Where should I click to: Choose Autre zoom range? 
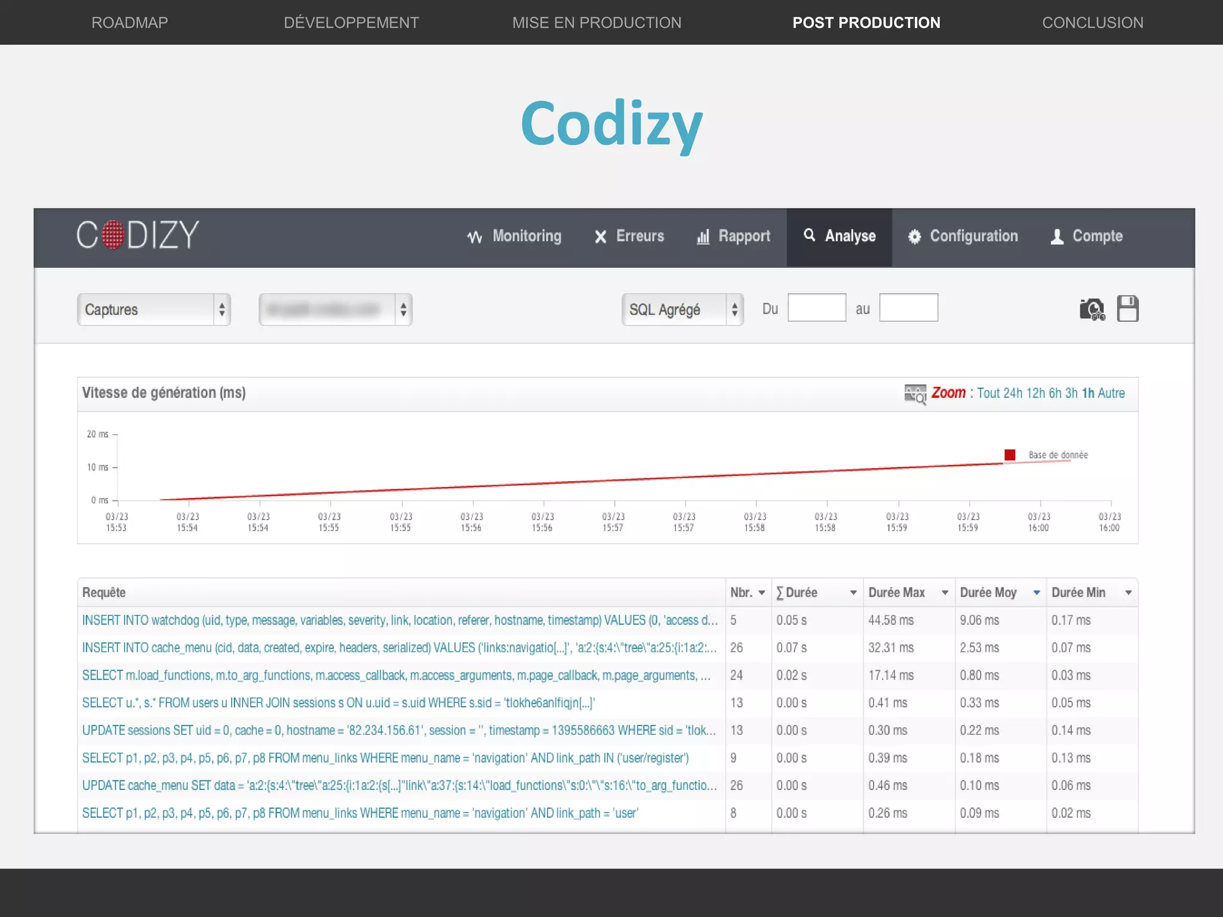1111,393
